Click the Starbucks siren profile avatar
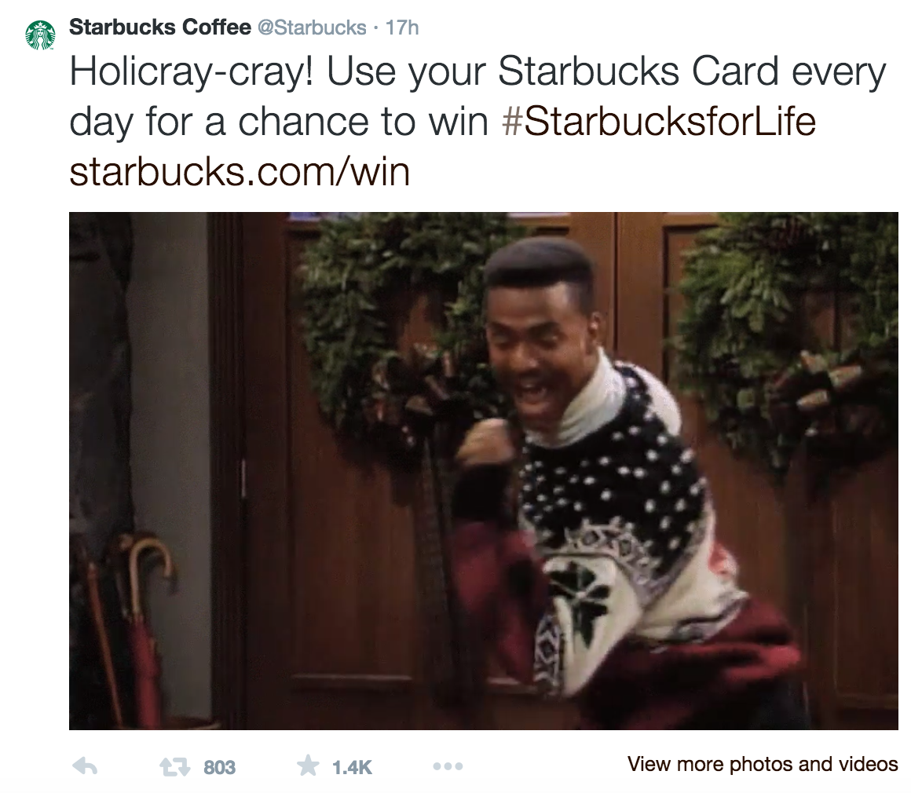This screenshot has width=911, height=793. click(41, 35)
